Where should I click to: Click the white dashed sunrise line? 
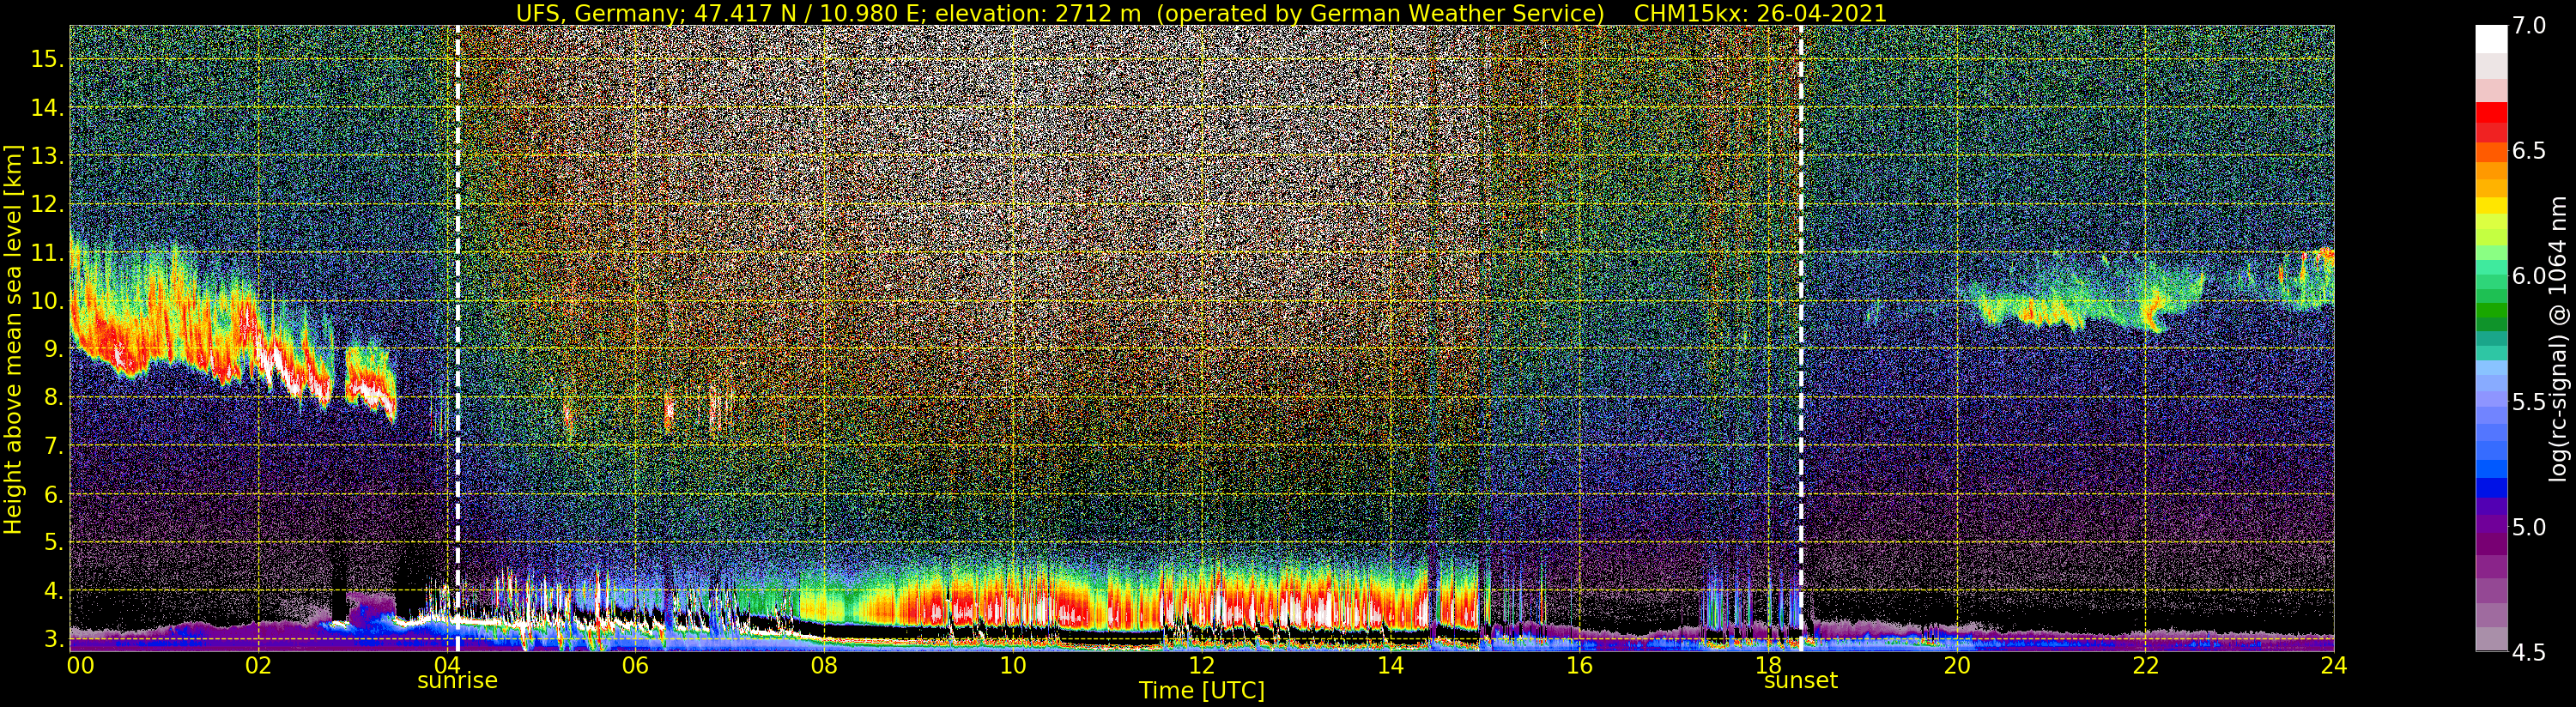click(457, 338)
